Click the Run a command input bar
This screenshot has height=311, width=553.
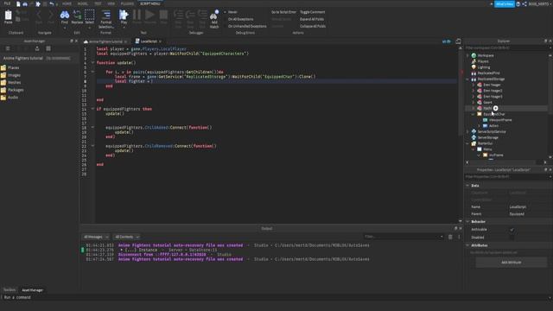click(x=276, y=297)
